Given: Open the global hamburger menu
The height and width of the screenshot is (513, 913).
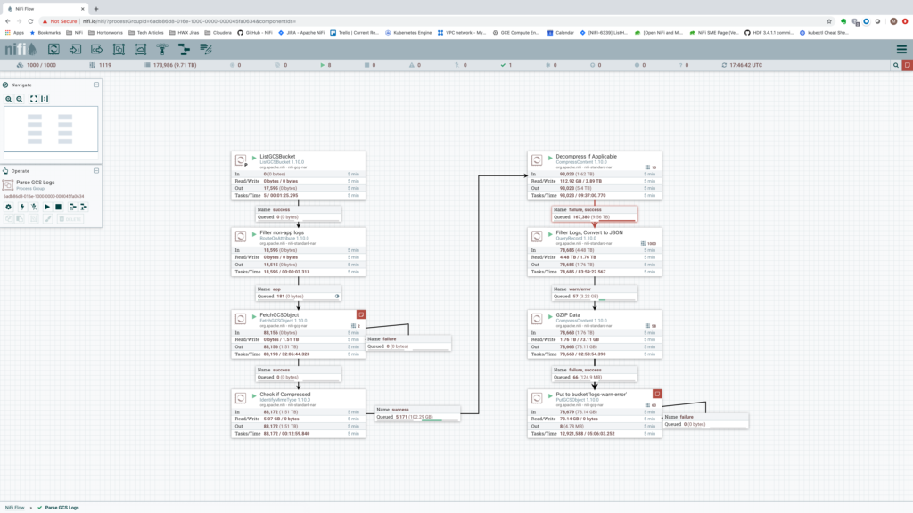Looking at the screenshot, I should pos(901,49).
